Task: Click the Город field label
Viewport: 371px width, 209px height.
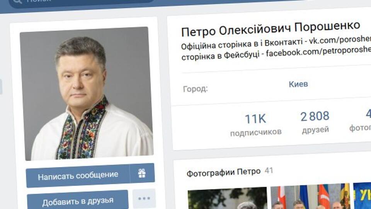Action: [x=196, y=89]
